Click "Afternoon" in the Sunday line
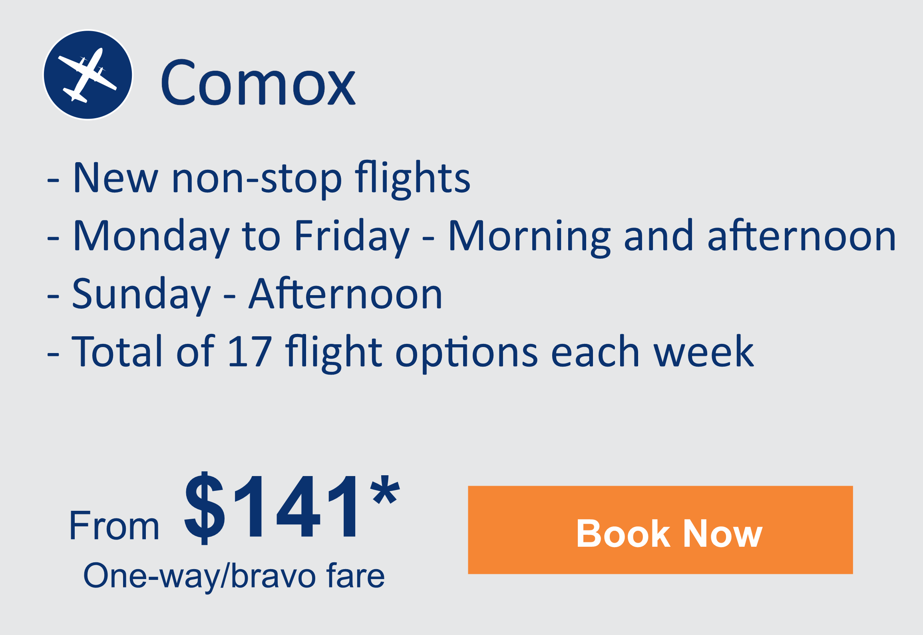This screenshot has height=635, width=923. (x=346, y=295)
